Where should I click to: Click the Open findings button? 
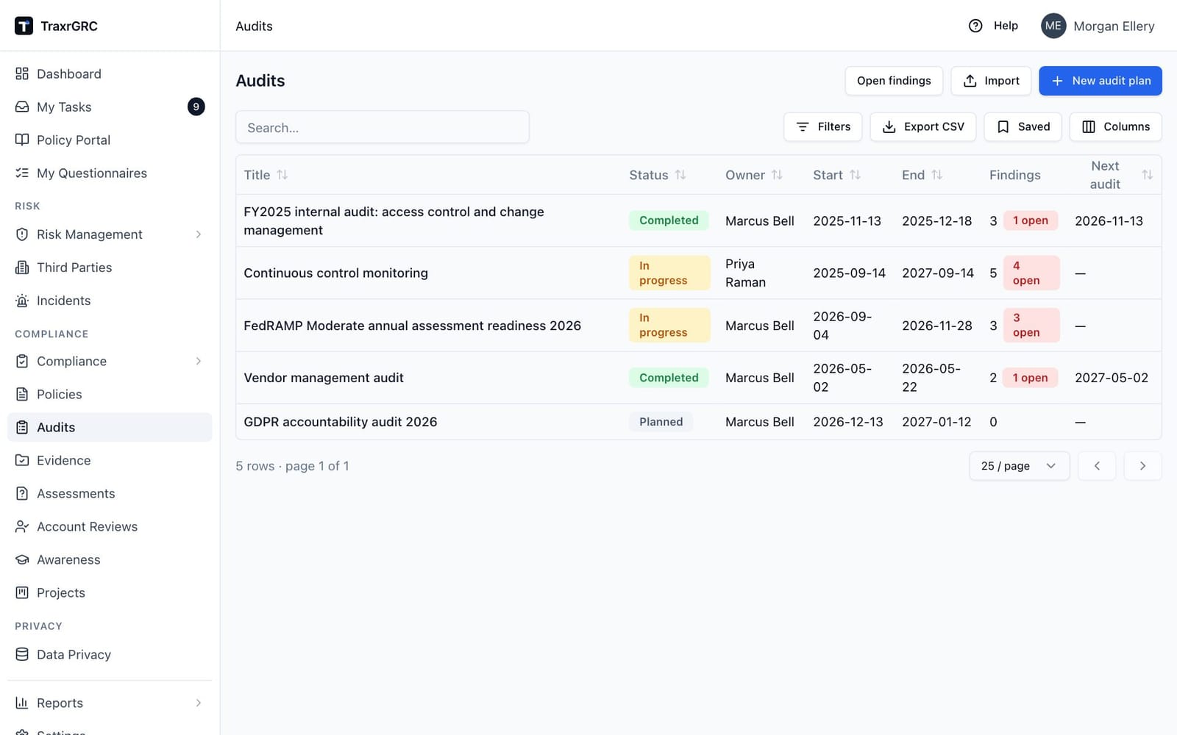click(894, 81)
